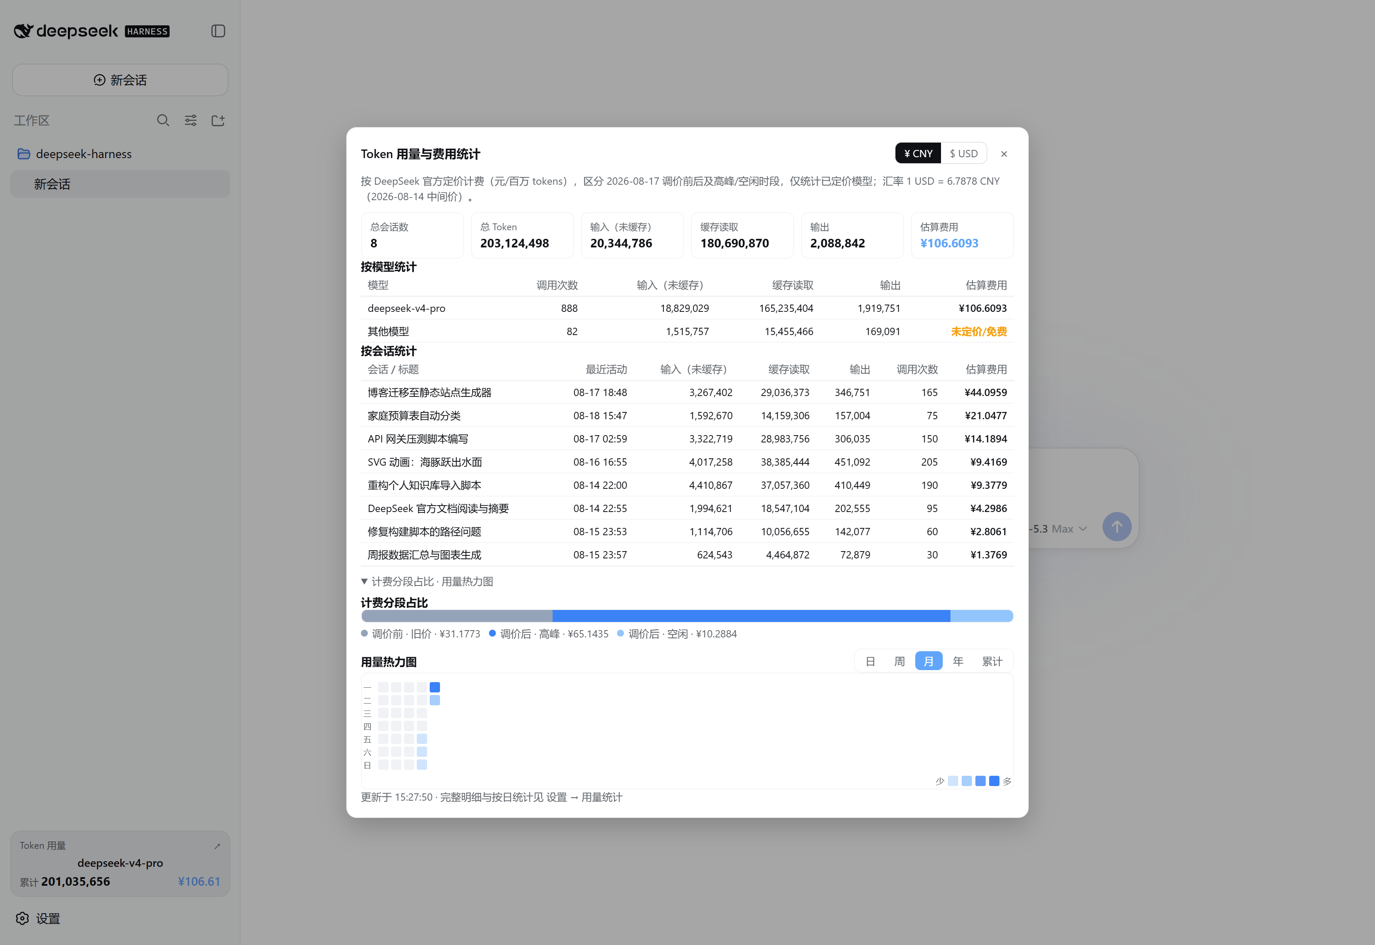The image size is (1375, 945).
Task: Click the 调价后 · 高峰 bar segment
Action: (752, 616)
